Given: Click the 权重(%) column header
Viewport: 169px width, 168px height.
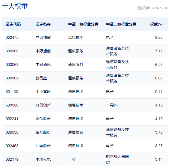Looking at the screenshot, I should point(157,24).
